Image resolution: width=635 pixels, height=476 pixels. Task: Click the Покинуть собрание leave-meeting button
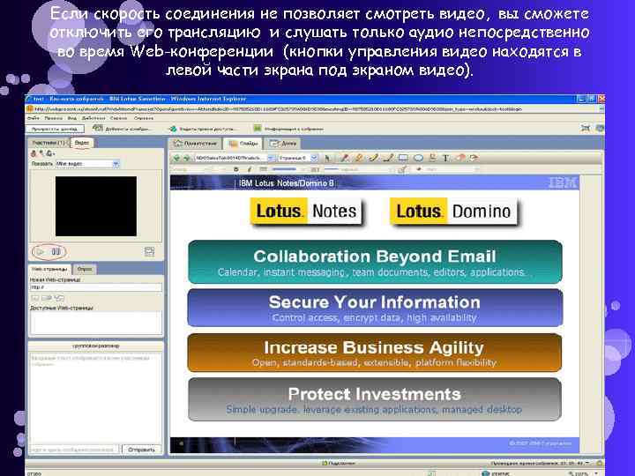point(55,129)
